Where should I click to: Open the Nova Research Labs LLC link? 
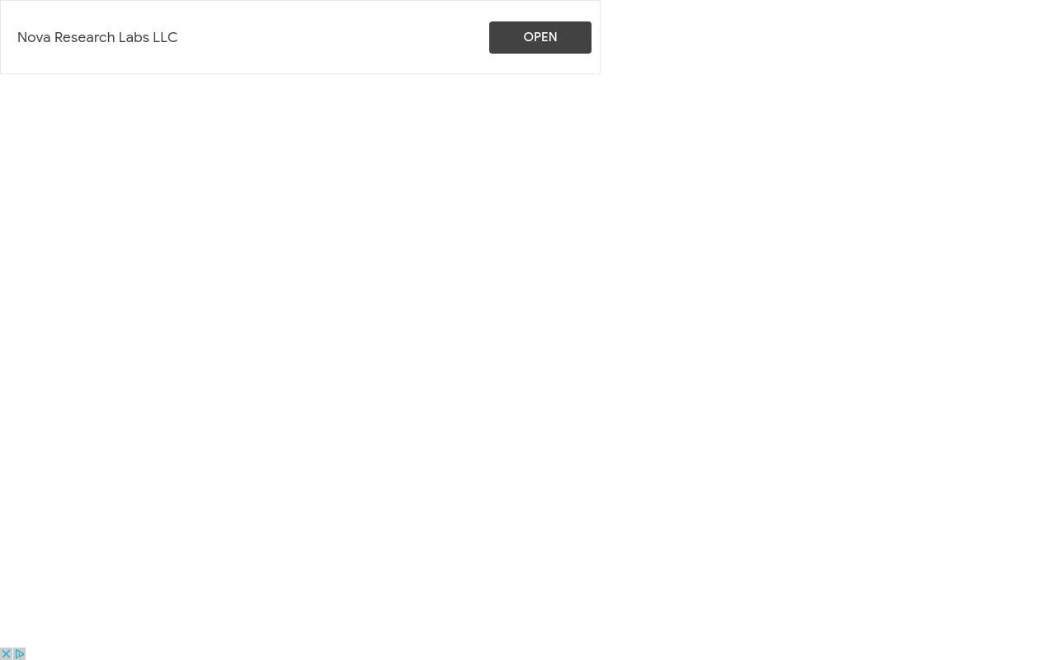coord(97,37)
